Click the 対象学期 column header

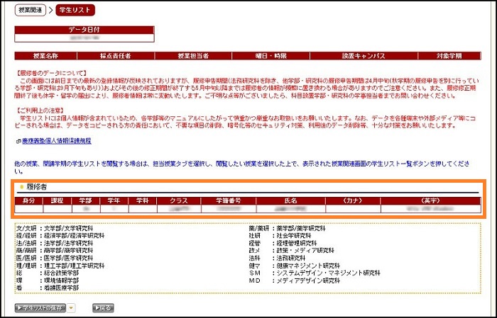click(448, 55)
